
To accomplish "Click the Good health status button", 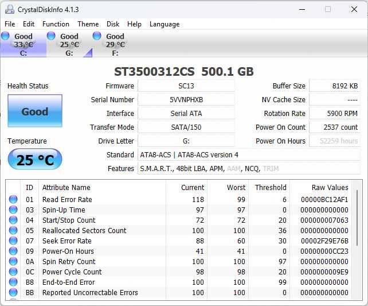I will point(35,111).
